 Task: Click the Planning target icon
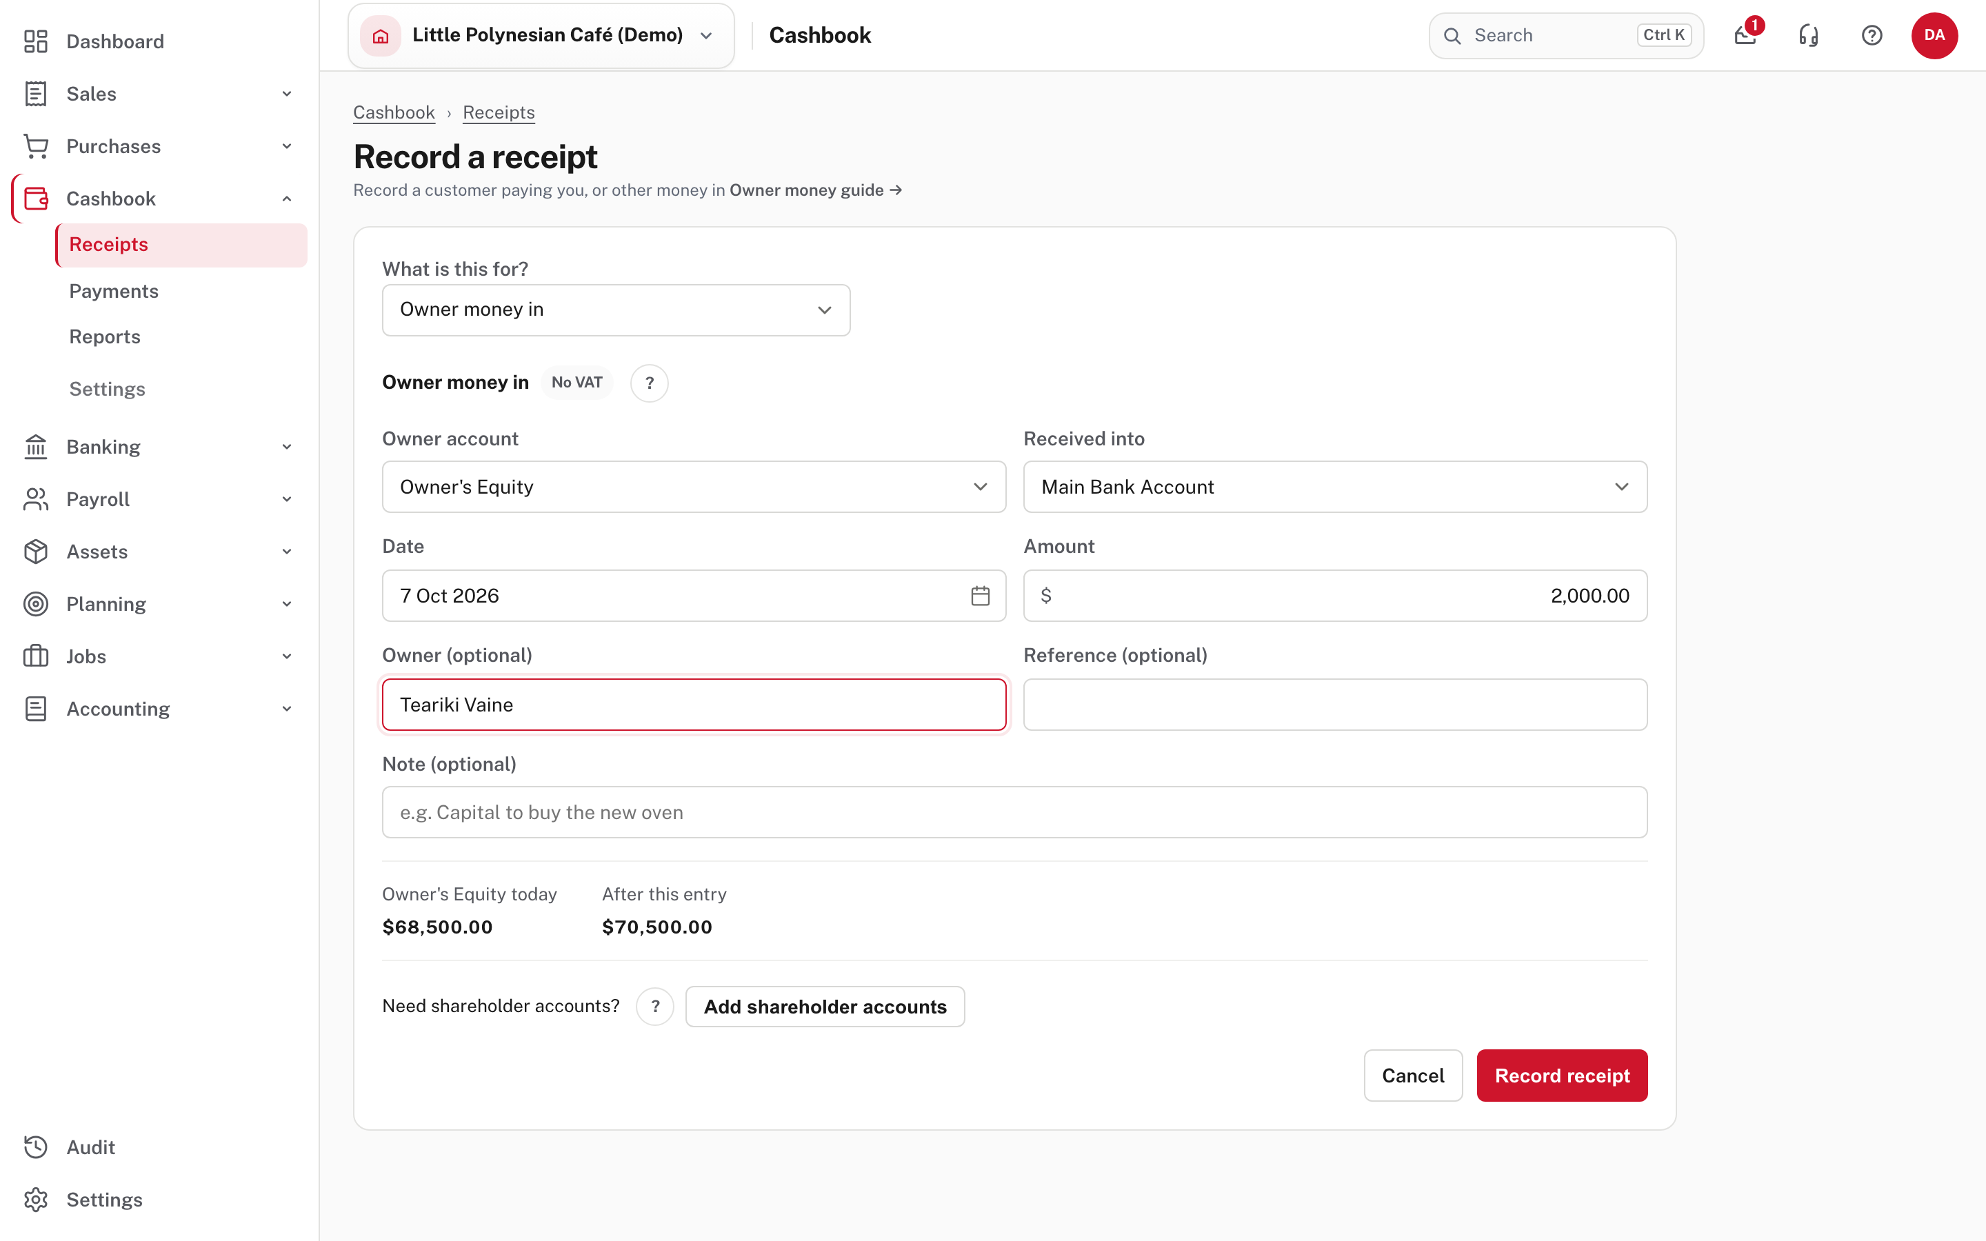(x=35, y=604)
